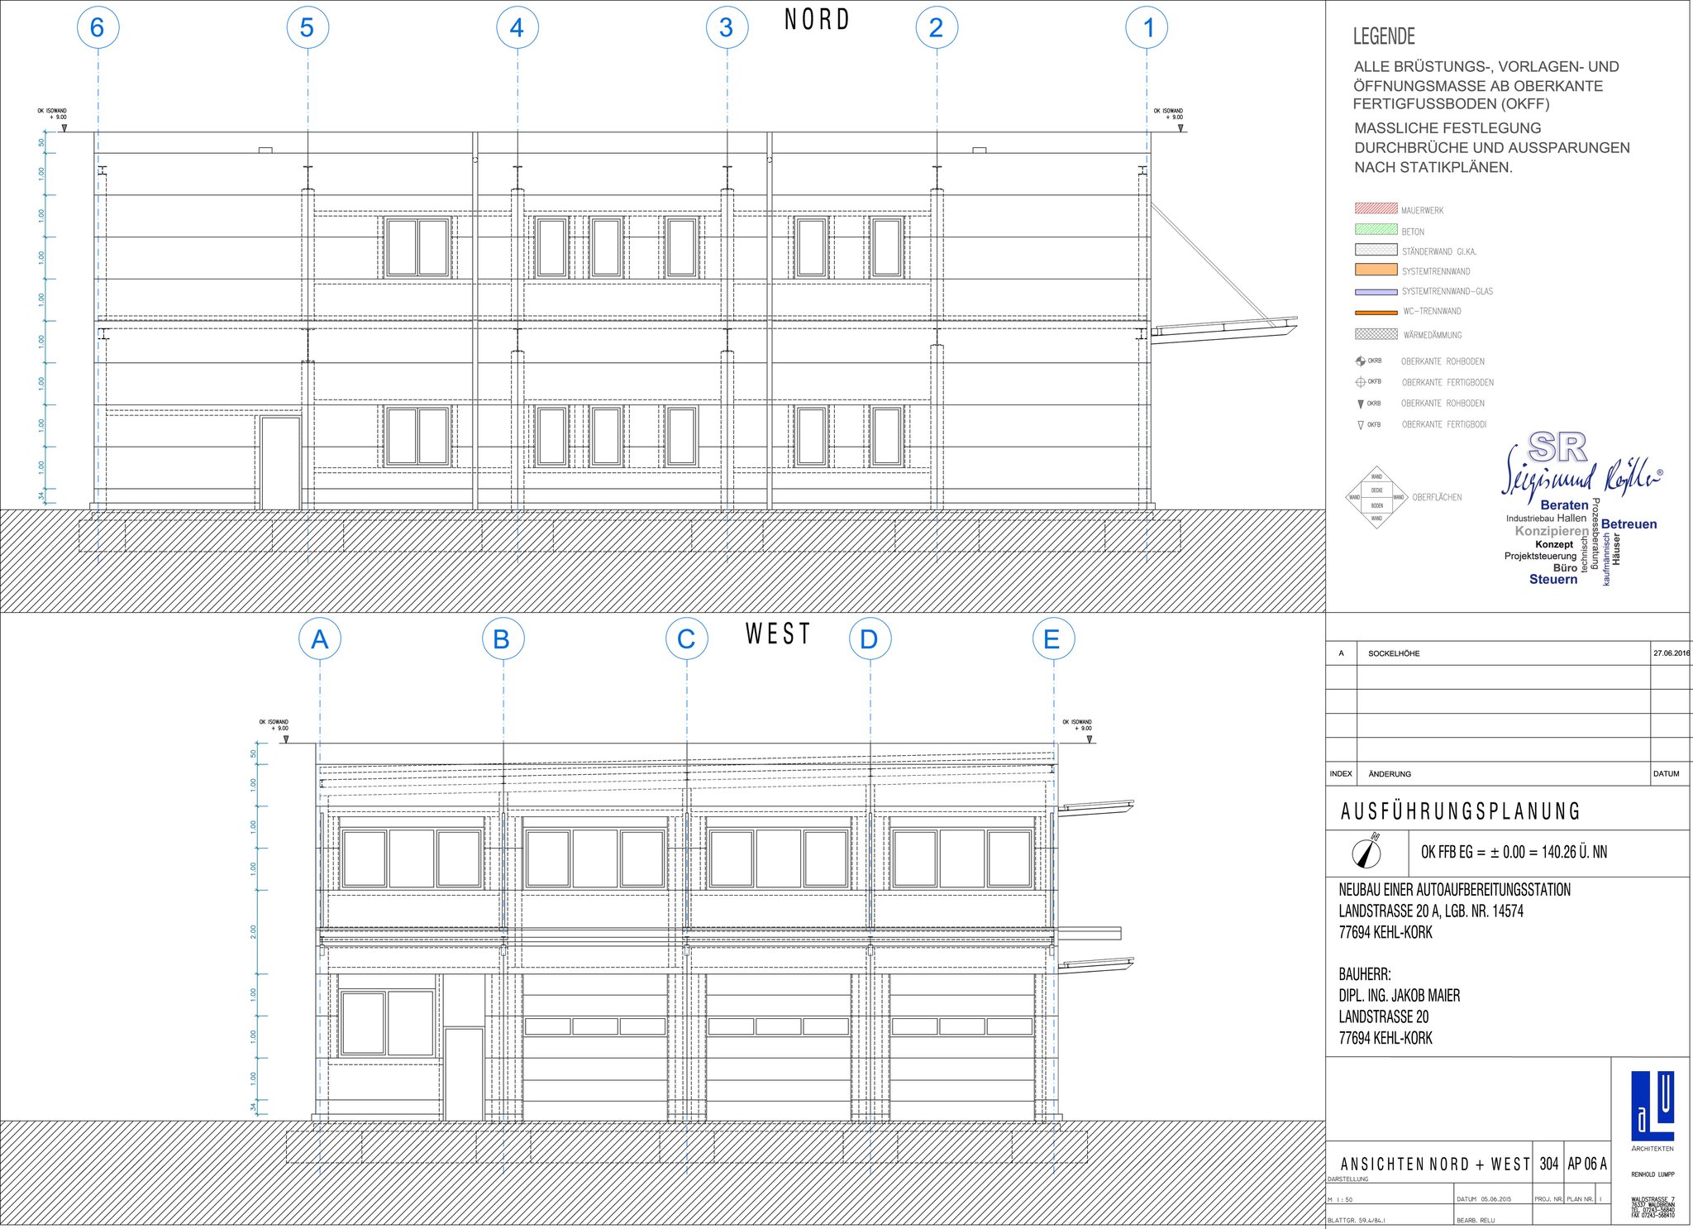Screen dimensions: 1693x1229
Task: Click the OKFB crosshair circle symbol
Action: coord(1360,382)
